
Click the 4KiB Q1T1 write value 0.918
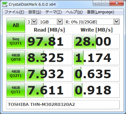pyautogui.click(x=97, y=90)
